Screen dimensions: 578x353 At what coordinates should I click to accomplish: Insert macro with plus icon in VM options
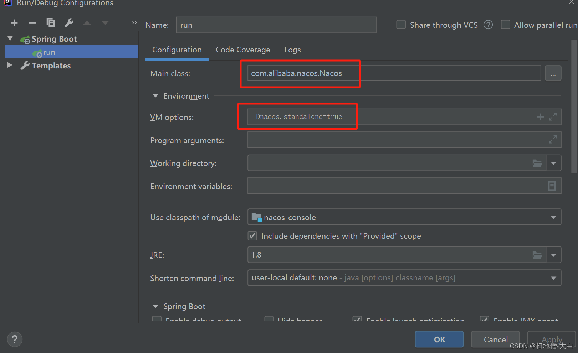click(x=541, y=117)
